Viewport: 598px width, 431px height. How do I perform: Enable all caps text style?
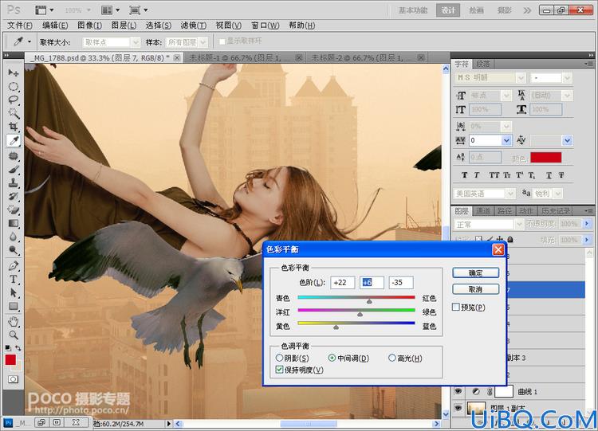494,175
